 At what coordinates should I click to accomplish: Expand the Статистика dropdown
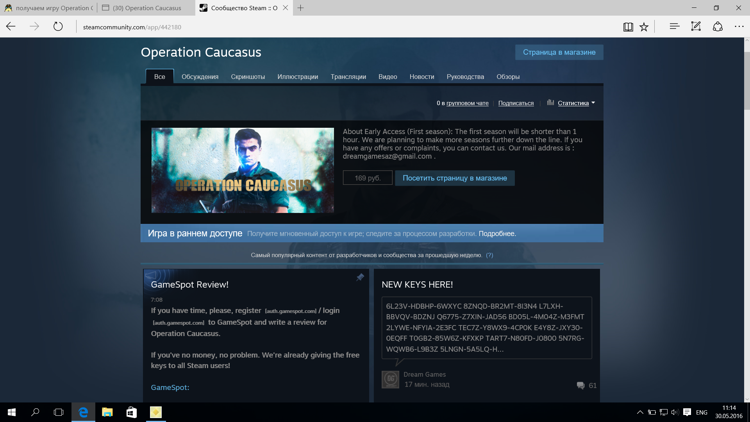click(576, 103)
